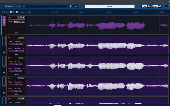Image resolution: width=170 pixels, height=106 pixels.
Task: Click the grid view icon in toolbar
Action: click(x=17, y=12)
